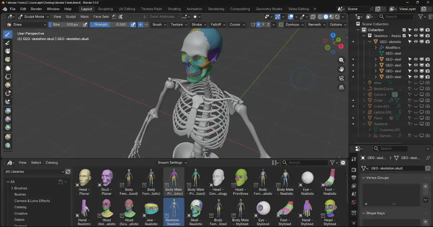Click the zoom magnifier icon in viewport
The image size is (433, 227).
[341, 60]
